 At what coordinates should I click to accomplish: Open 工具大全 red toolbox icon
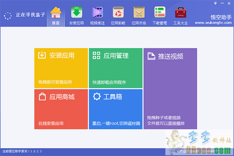coord(181,12)
